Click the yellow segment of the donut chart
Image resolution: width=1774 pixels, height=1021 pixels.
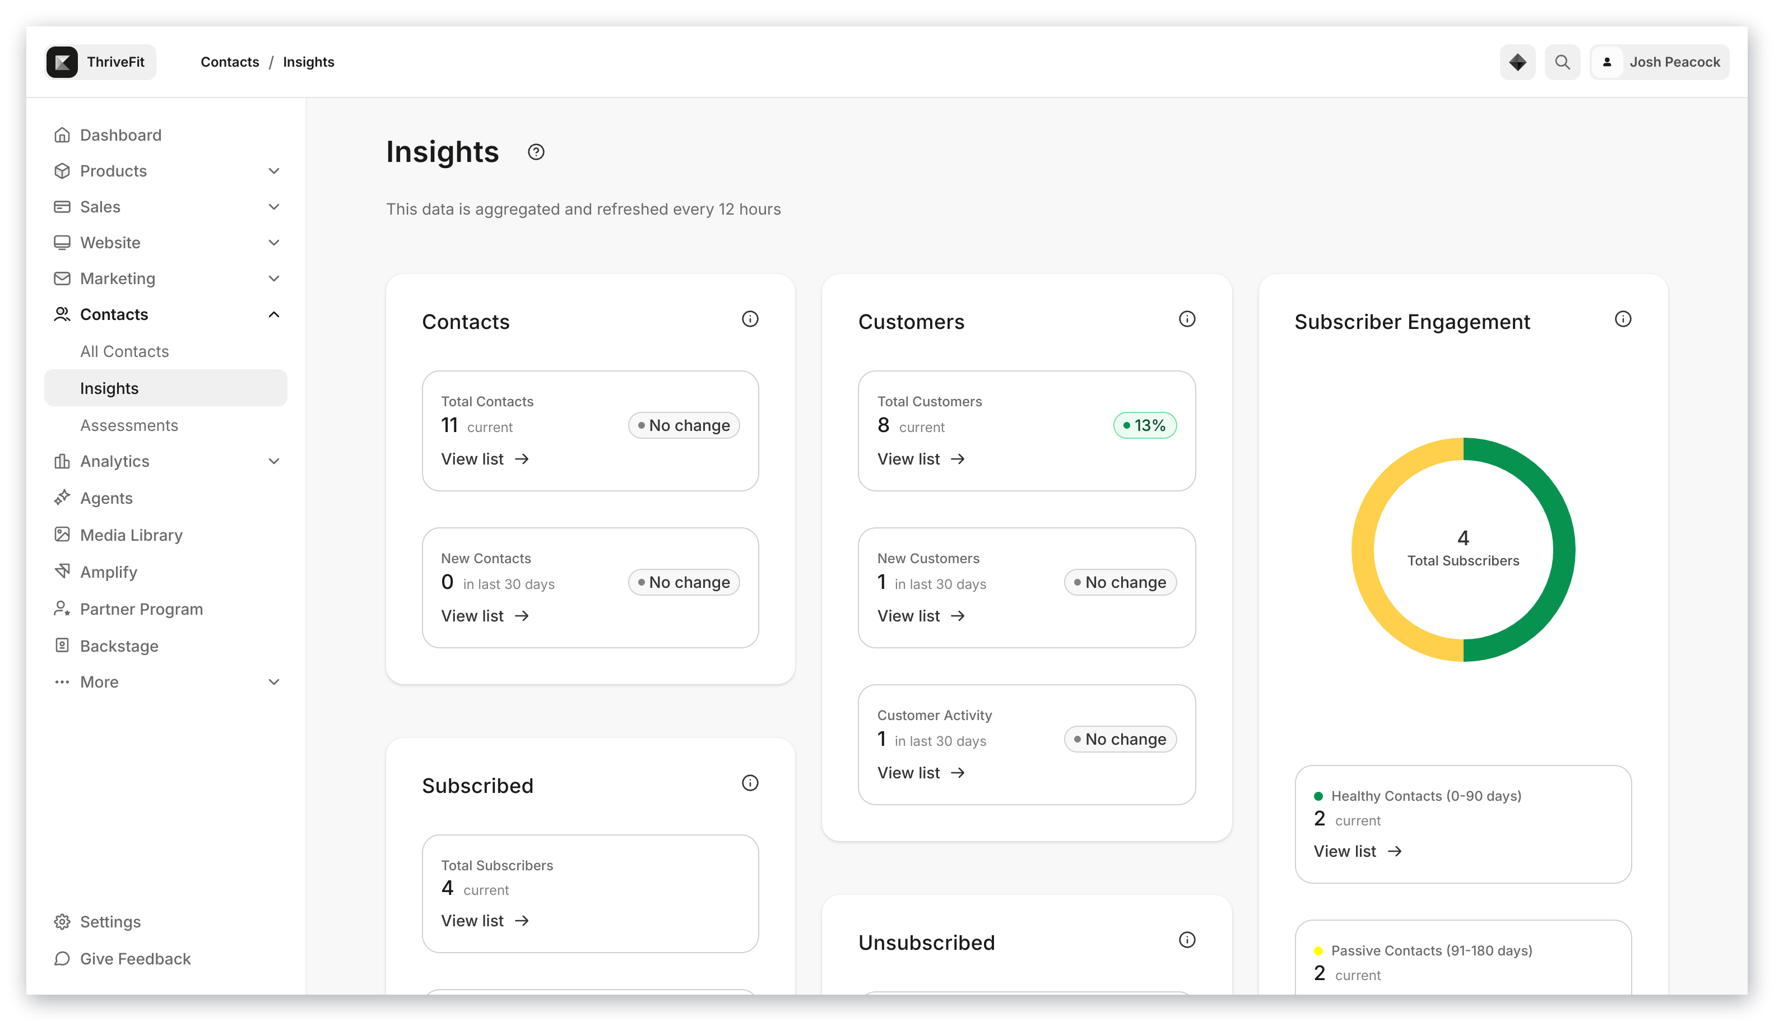[x=1362, y=550]
